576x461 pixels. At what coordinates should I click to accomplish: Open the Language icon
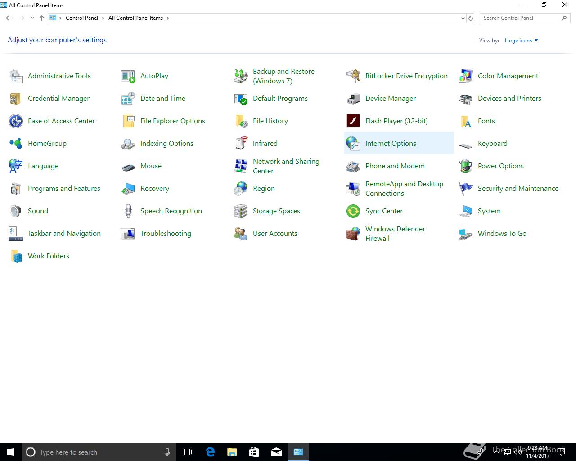tap(16, 166)
